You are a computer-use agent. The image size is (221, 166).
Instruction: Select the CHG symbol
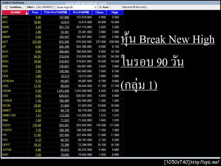coord(5,86)
